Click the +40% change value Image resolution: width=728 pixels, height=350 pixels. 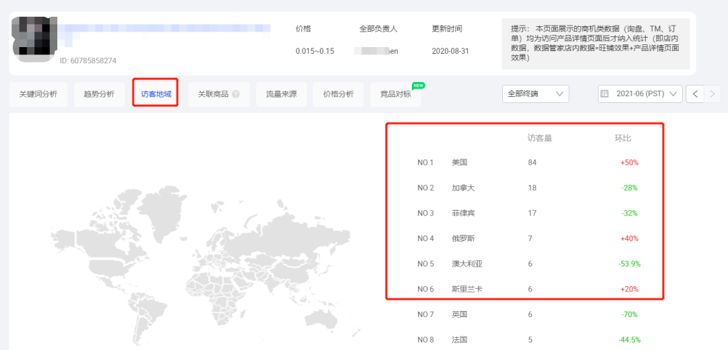pyautogui.click(x=630, y=238)
